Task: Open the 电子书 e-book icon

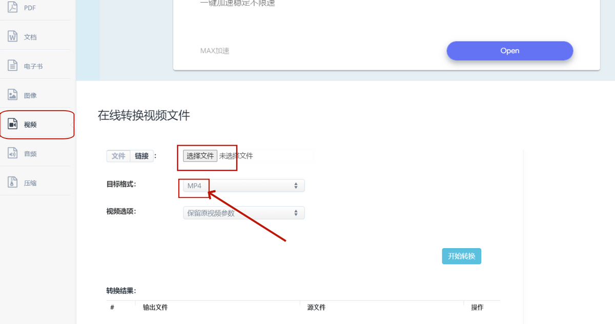Action: [x=13, y=66]
